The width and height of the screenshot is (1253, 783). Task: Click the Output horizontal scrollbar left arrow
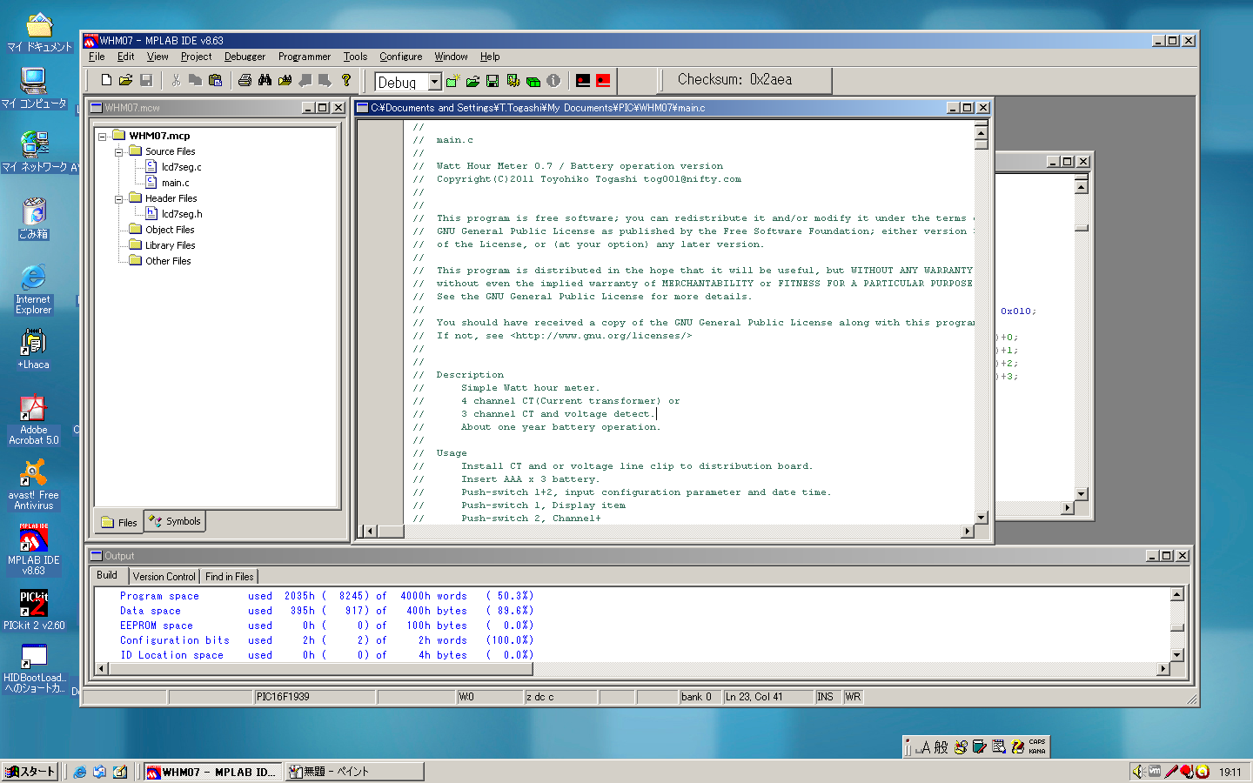click(102, 668)
